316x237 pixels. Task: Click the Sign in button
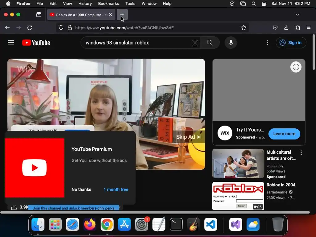click(x=291, y=43)
